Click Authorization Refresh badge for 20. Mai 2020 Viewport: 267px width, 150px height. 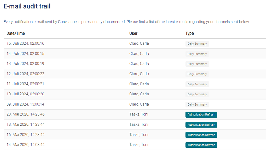pos(201,115)
